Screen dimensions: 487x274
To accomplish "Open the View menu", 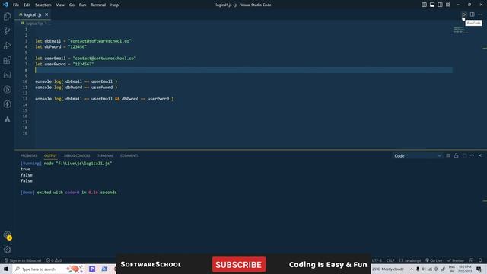I will (60, 5).
